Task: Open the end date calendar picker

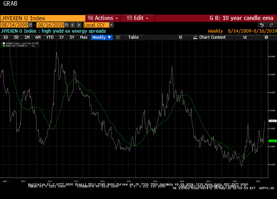Action: (x=67, y=25)
